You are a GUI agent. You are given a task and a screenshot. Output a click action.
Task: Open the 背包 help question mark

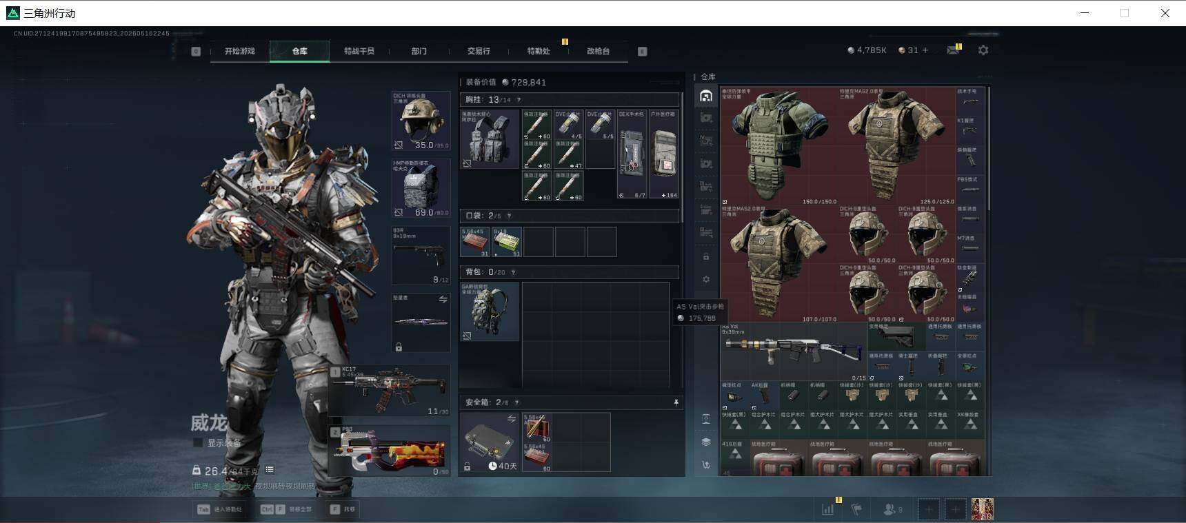click(x=513, y=272)
